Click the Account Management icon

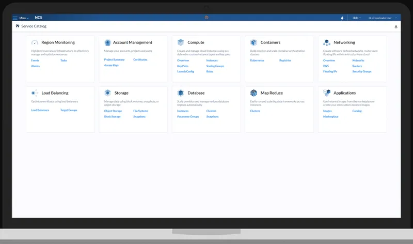click(107, 42)
